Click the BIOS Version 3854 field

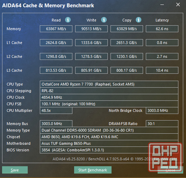[x=109, y=150]
